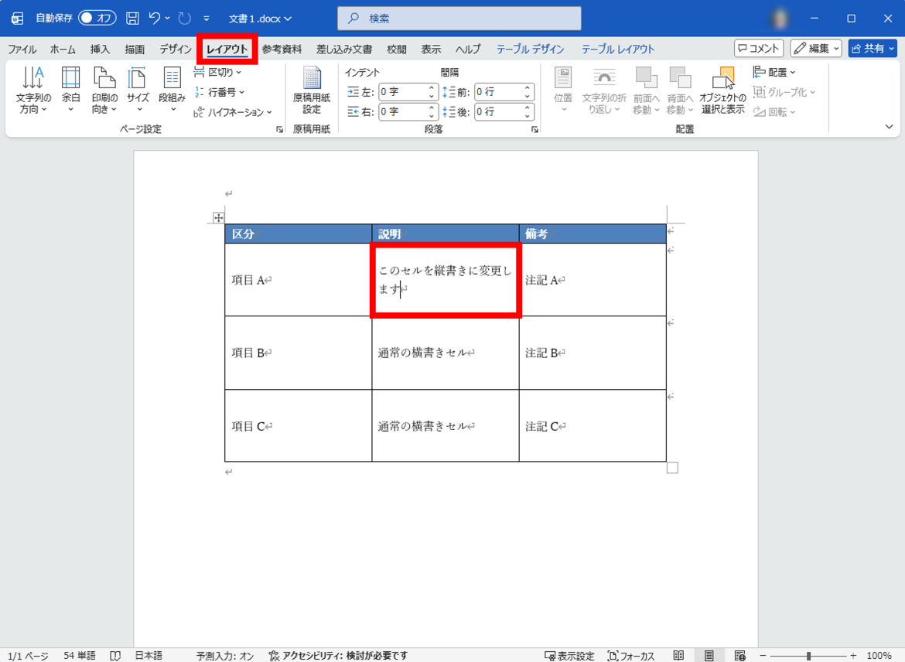Viewport: 905px width, 662px height.
Task: Expand the 区切り breaks dropdown
Action: click(x=218, y=72)
